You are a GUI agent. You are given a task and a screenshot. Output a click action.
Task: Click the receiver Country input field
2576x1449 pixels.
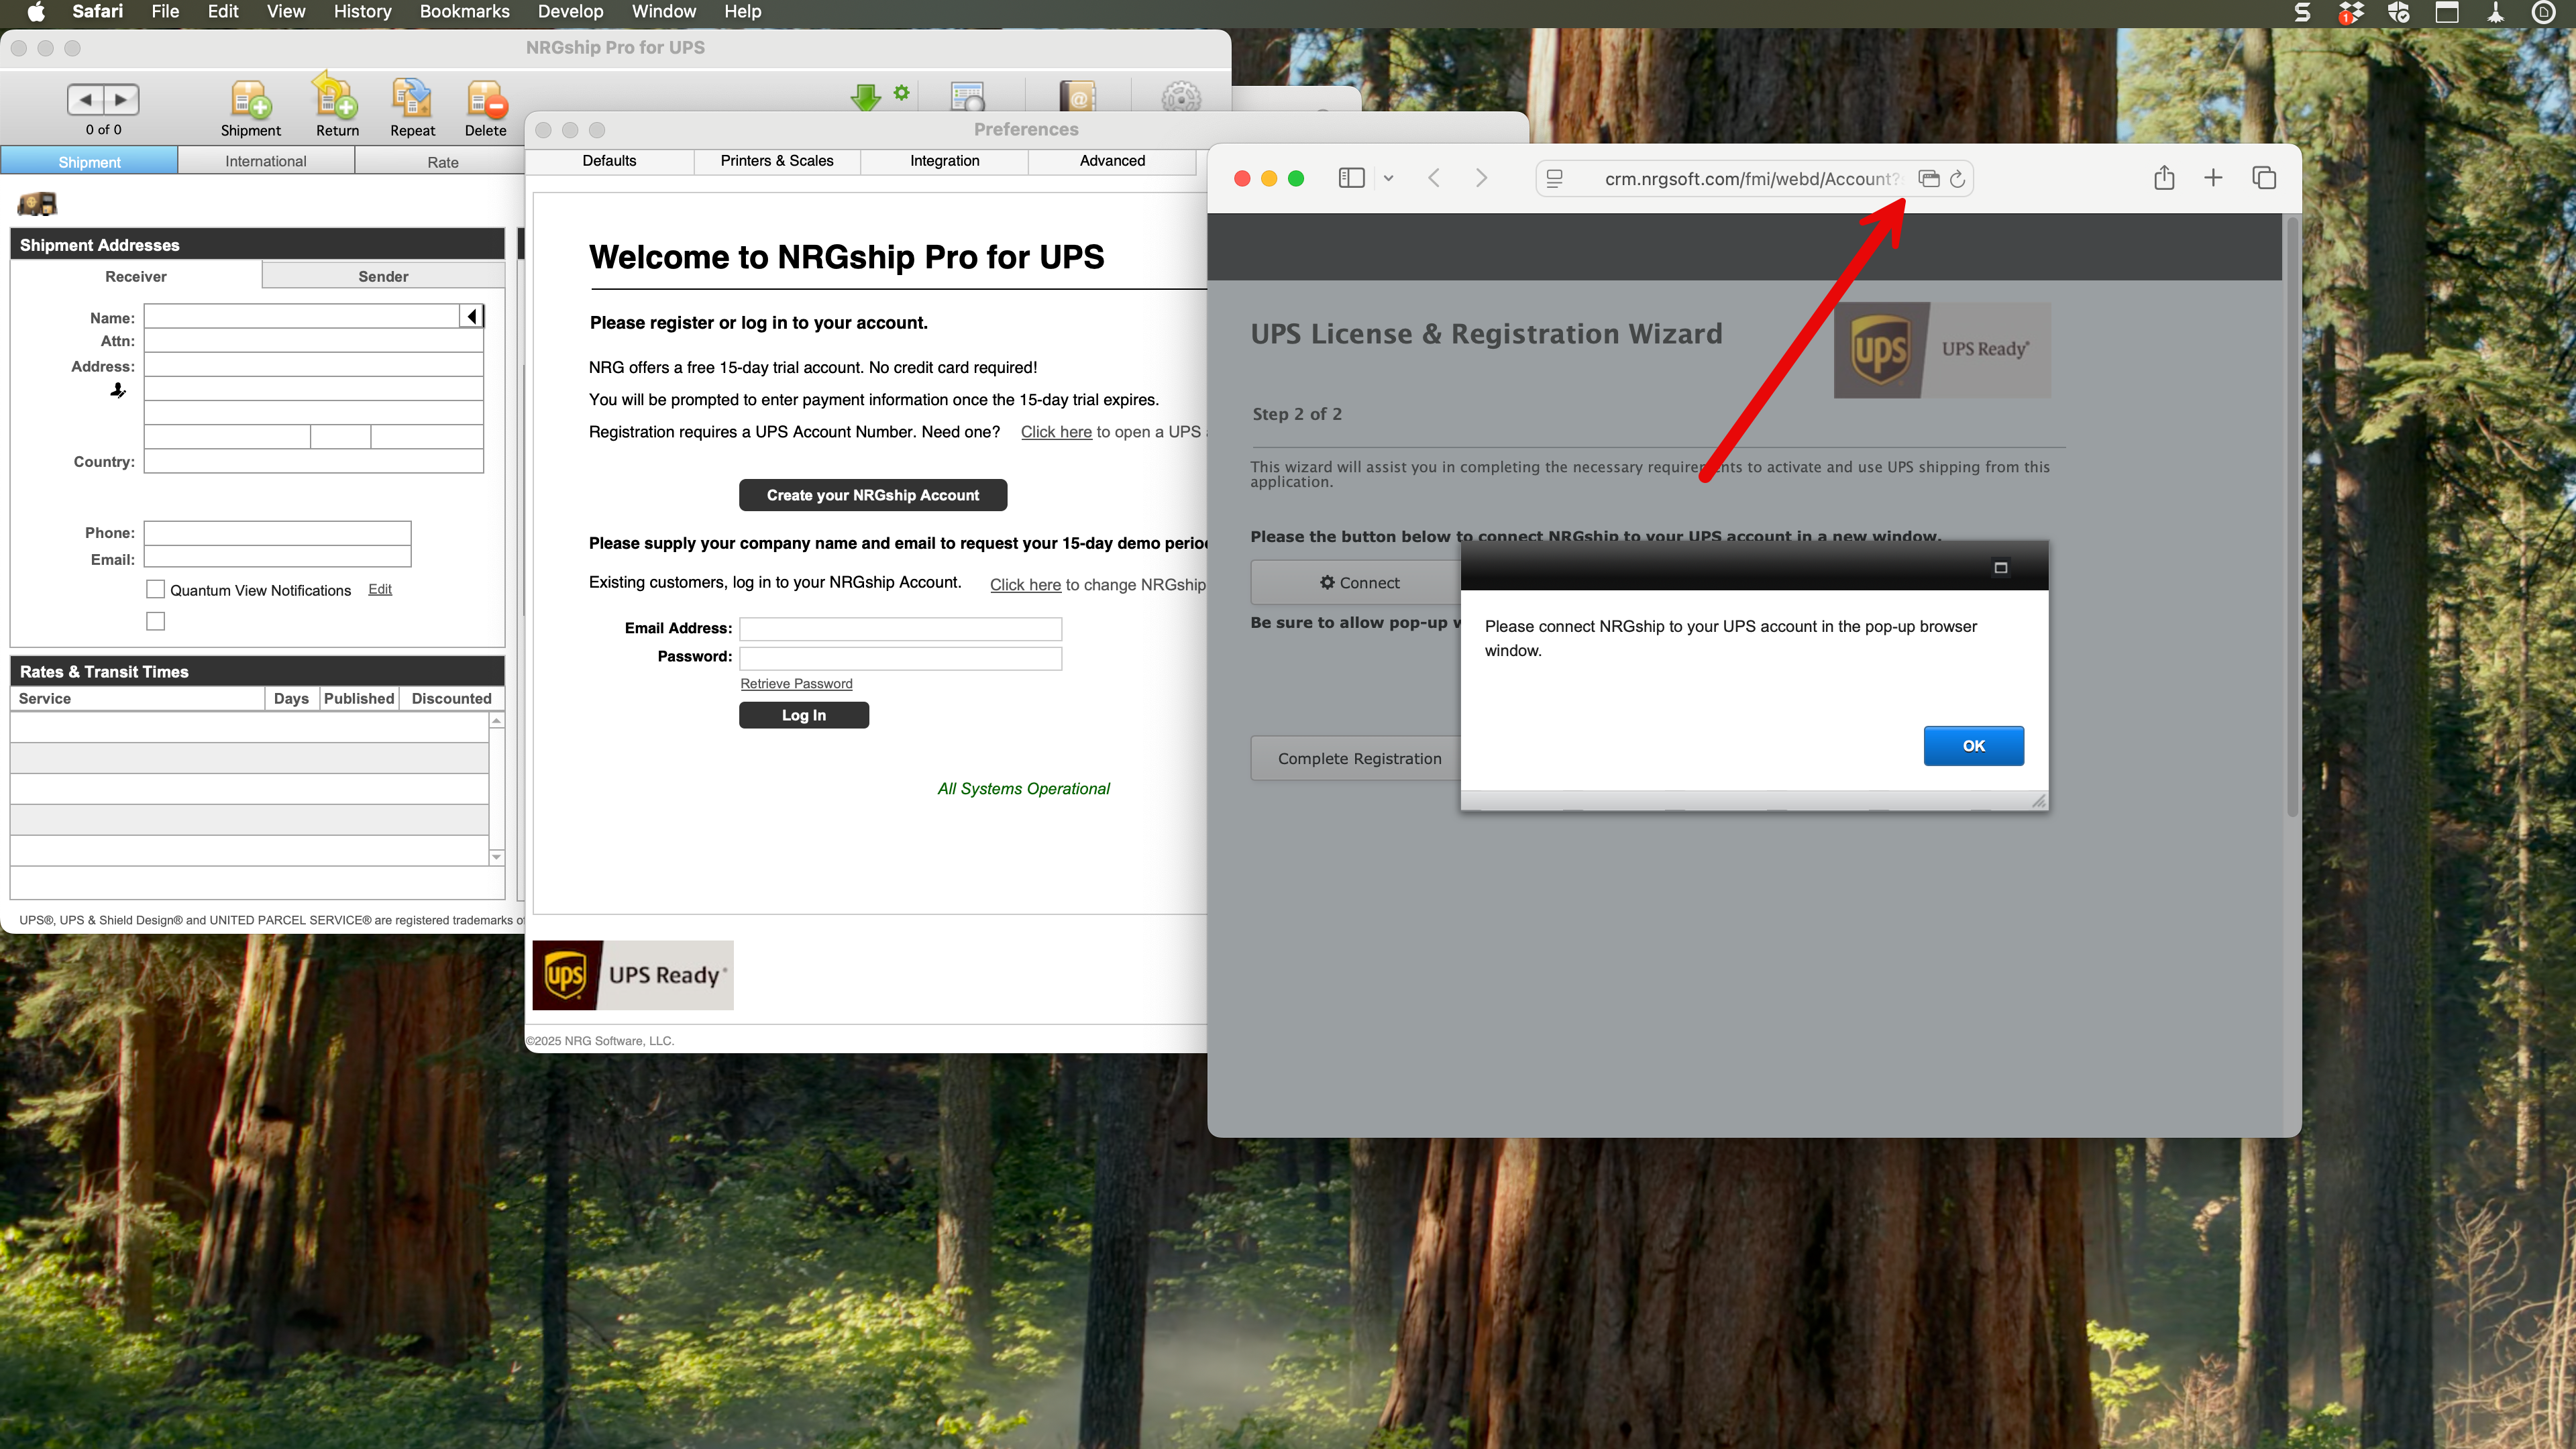pyautogui.click(x=314, y=461)
